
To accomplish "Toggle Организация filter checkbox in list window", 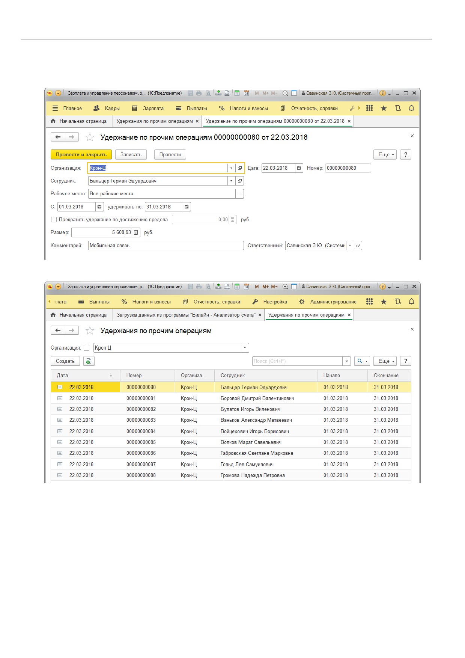I will pos(86,348).
